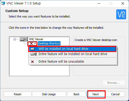Click the VNC logo icon in the header

[121, 14]
